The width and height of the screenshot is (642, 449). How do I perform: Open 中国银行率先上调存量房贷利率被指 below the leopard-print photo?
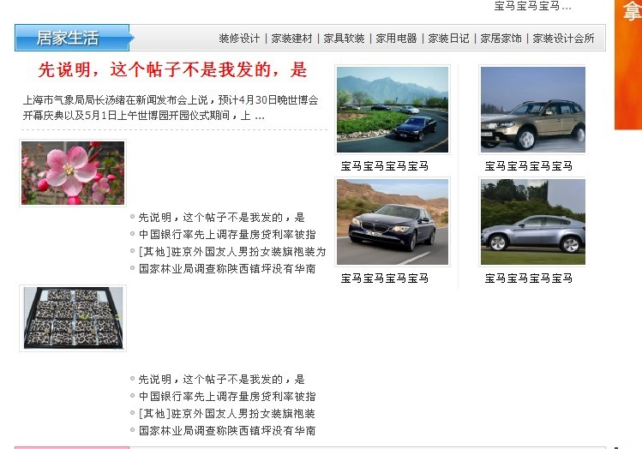(x=227, y=397)
